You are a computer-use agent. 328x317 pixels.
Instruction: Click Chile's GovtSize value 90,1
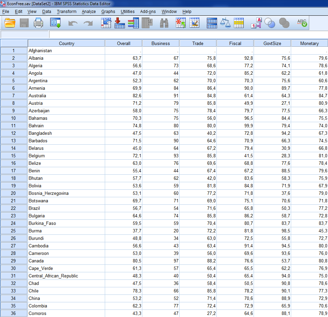point(272,291)
